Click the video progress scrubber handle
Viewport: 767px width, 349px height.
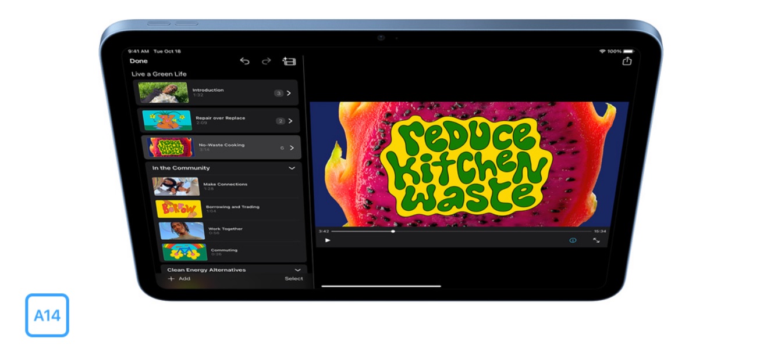pyautogui.click(x=393, y=231)
